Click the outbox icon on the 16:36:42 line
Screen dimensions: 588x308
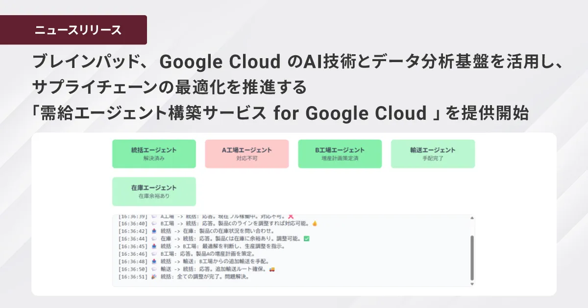154,231
